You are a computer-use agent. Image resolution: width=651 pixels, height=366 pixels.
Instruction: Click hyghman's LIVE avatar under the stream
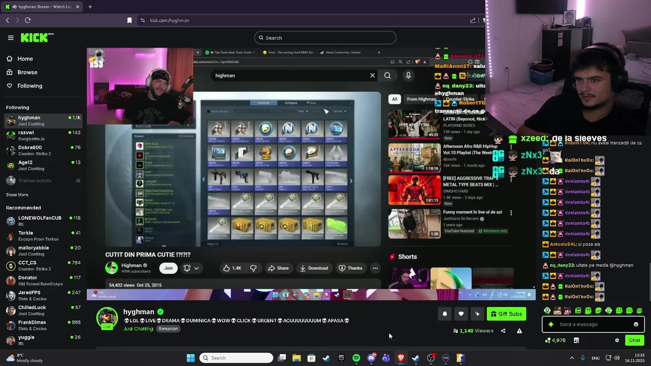[107, 319]
